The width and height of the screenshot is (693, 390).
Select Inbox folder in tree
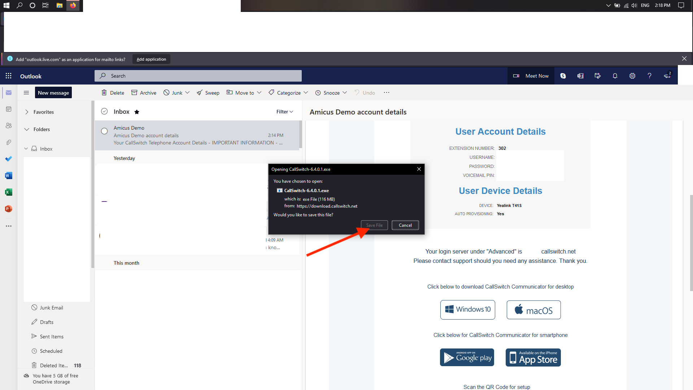(x=46, y=149)
